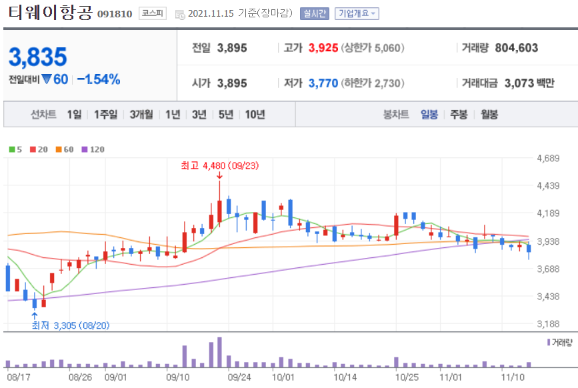This screenshot has width=578, height=388.
Task: Click the 상한가 5,060 text
Action: pyautogui.click(x=372, y=48)
